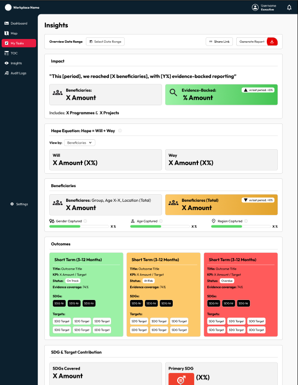Click the Gender Captured info icon
Viewport: 298px width, 385px height.
coord(85,221)
